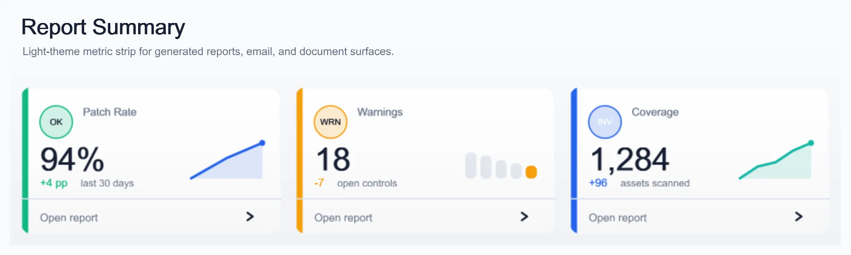Click the chevron arrow in Patch Rate card
The width and height of the screenshot is (851, 255).
click(250, 216)
